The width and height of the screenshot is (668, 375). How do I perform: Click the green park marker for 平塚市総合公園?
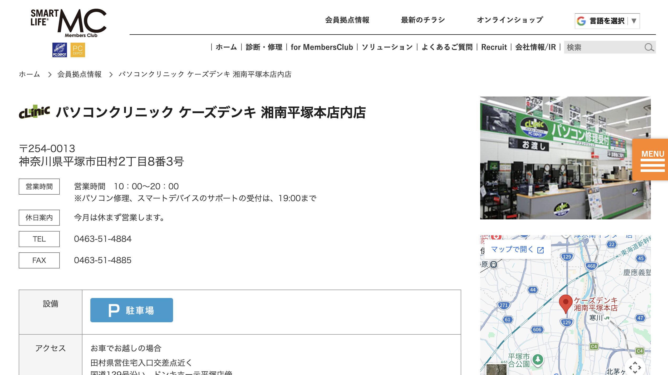pyautogui.click(x=538, y=360)
